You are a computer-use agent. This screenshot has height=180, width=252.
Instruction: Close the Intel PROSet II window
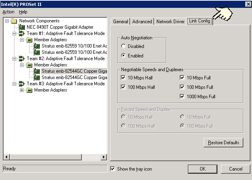[x=248, y=4]
